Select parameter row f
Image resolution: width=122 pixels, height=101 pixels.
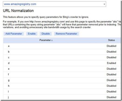point(62,74)
